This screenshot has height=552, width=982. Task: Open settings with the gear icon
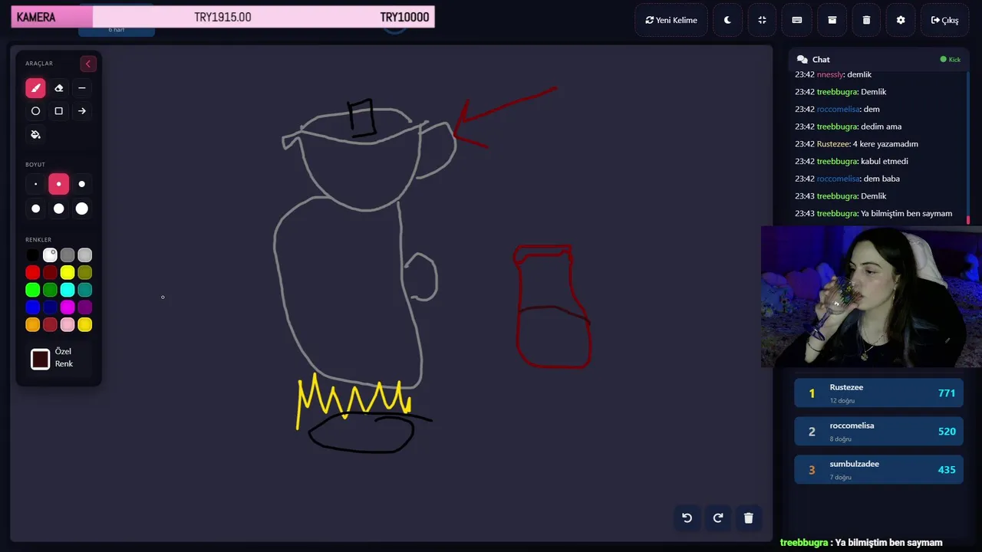(x=901, y=20)
